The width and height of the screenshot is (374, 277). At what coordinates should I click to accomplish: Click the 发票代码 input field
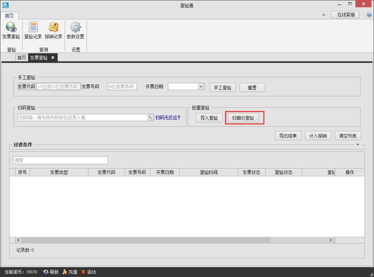click(x=58, y=86)
